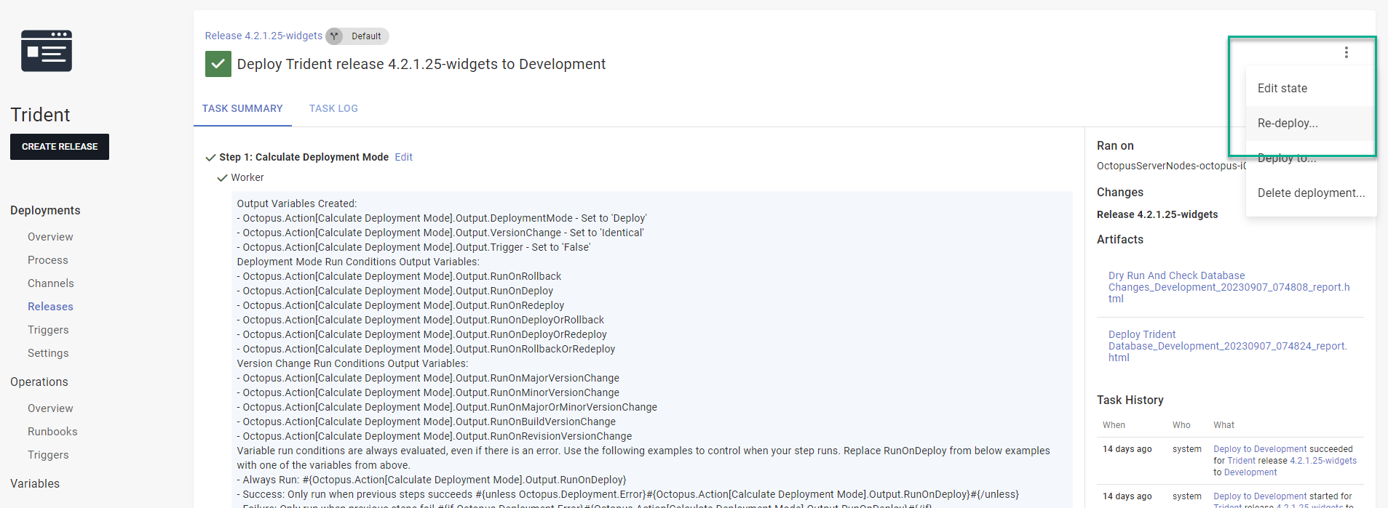Click first Deploy to Development history link
The height and width of the screenshot is (508, 1388).
pos(1260,449)
